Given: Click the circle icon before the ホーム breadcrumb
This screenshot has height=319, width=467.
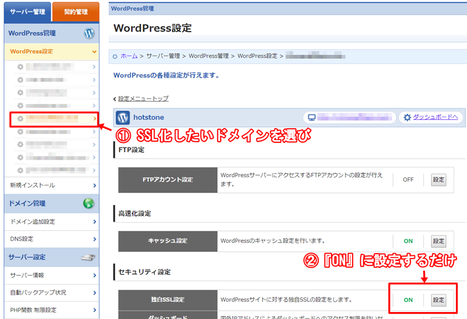Looking at the screenshot, I should point(115,56).
